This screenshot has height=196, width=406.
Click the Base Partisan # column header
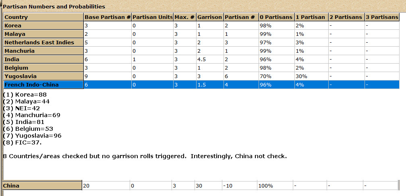tap(108, 17)
